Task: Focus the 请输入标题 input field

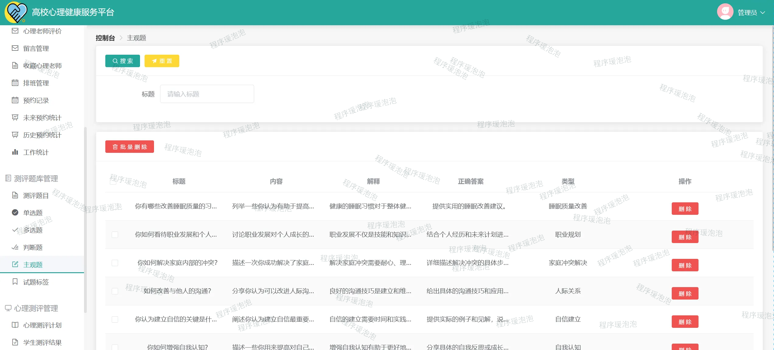Action: click(207, 94)
